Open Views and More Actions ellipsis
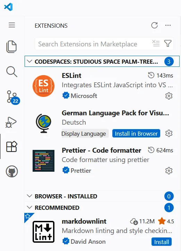Image resolution: width=181 pixels, height=251 pixels. pos(168,25)
